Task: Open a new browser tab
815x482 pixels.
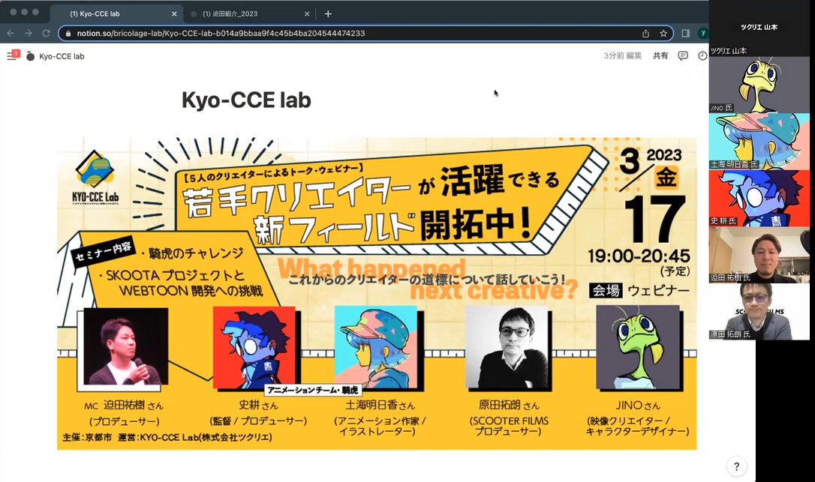Action: (328, 13)
